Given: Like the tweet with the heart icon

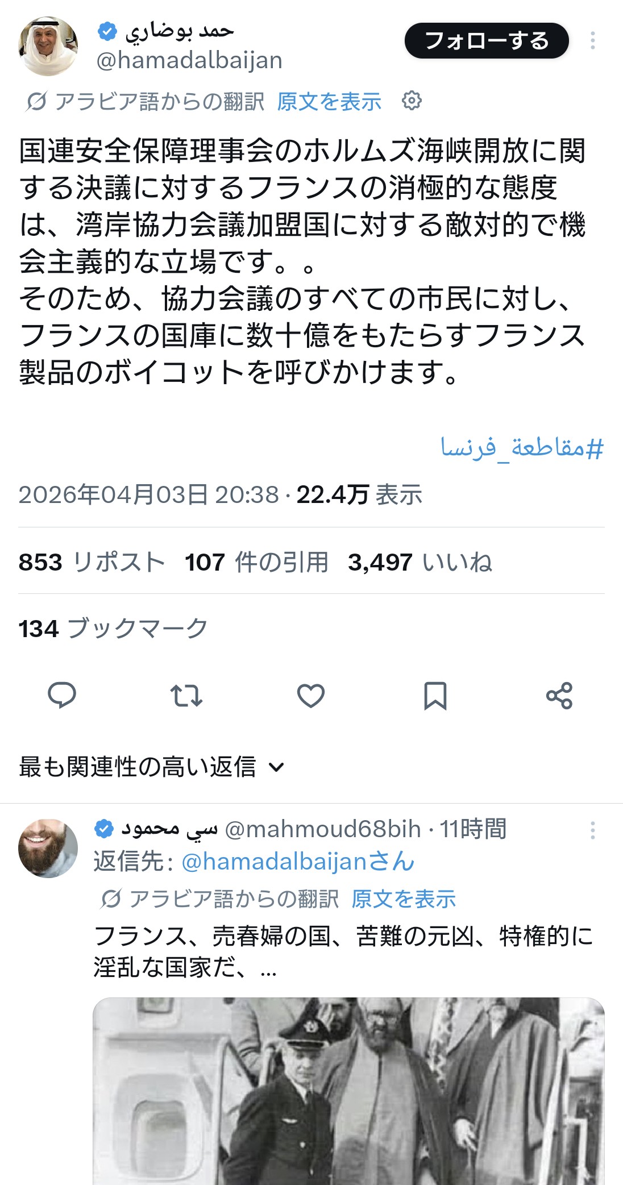Looking at the screenshot, I should click(x=311, y=695).
